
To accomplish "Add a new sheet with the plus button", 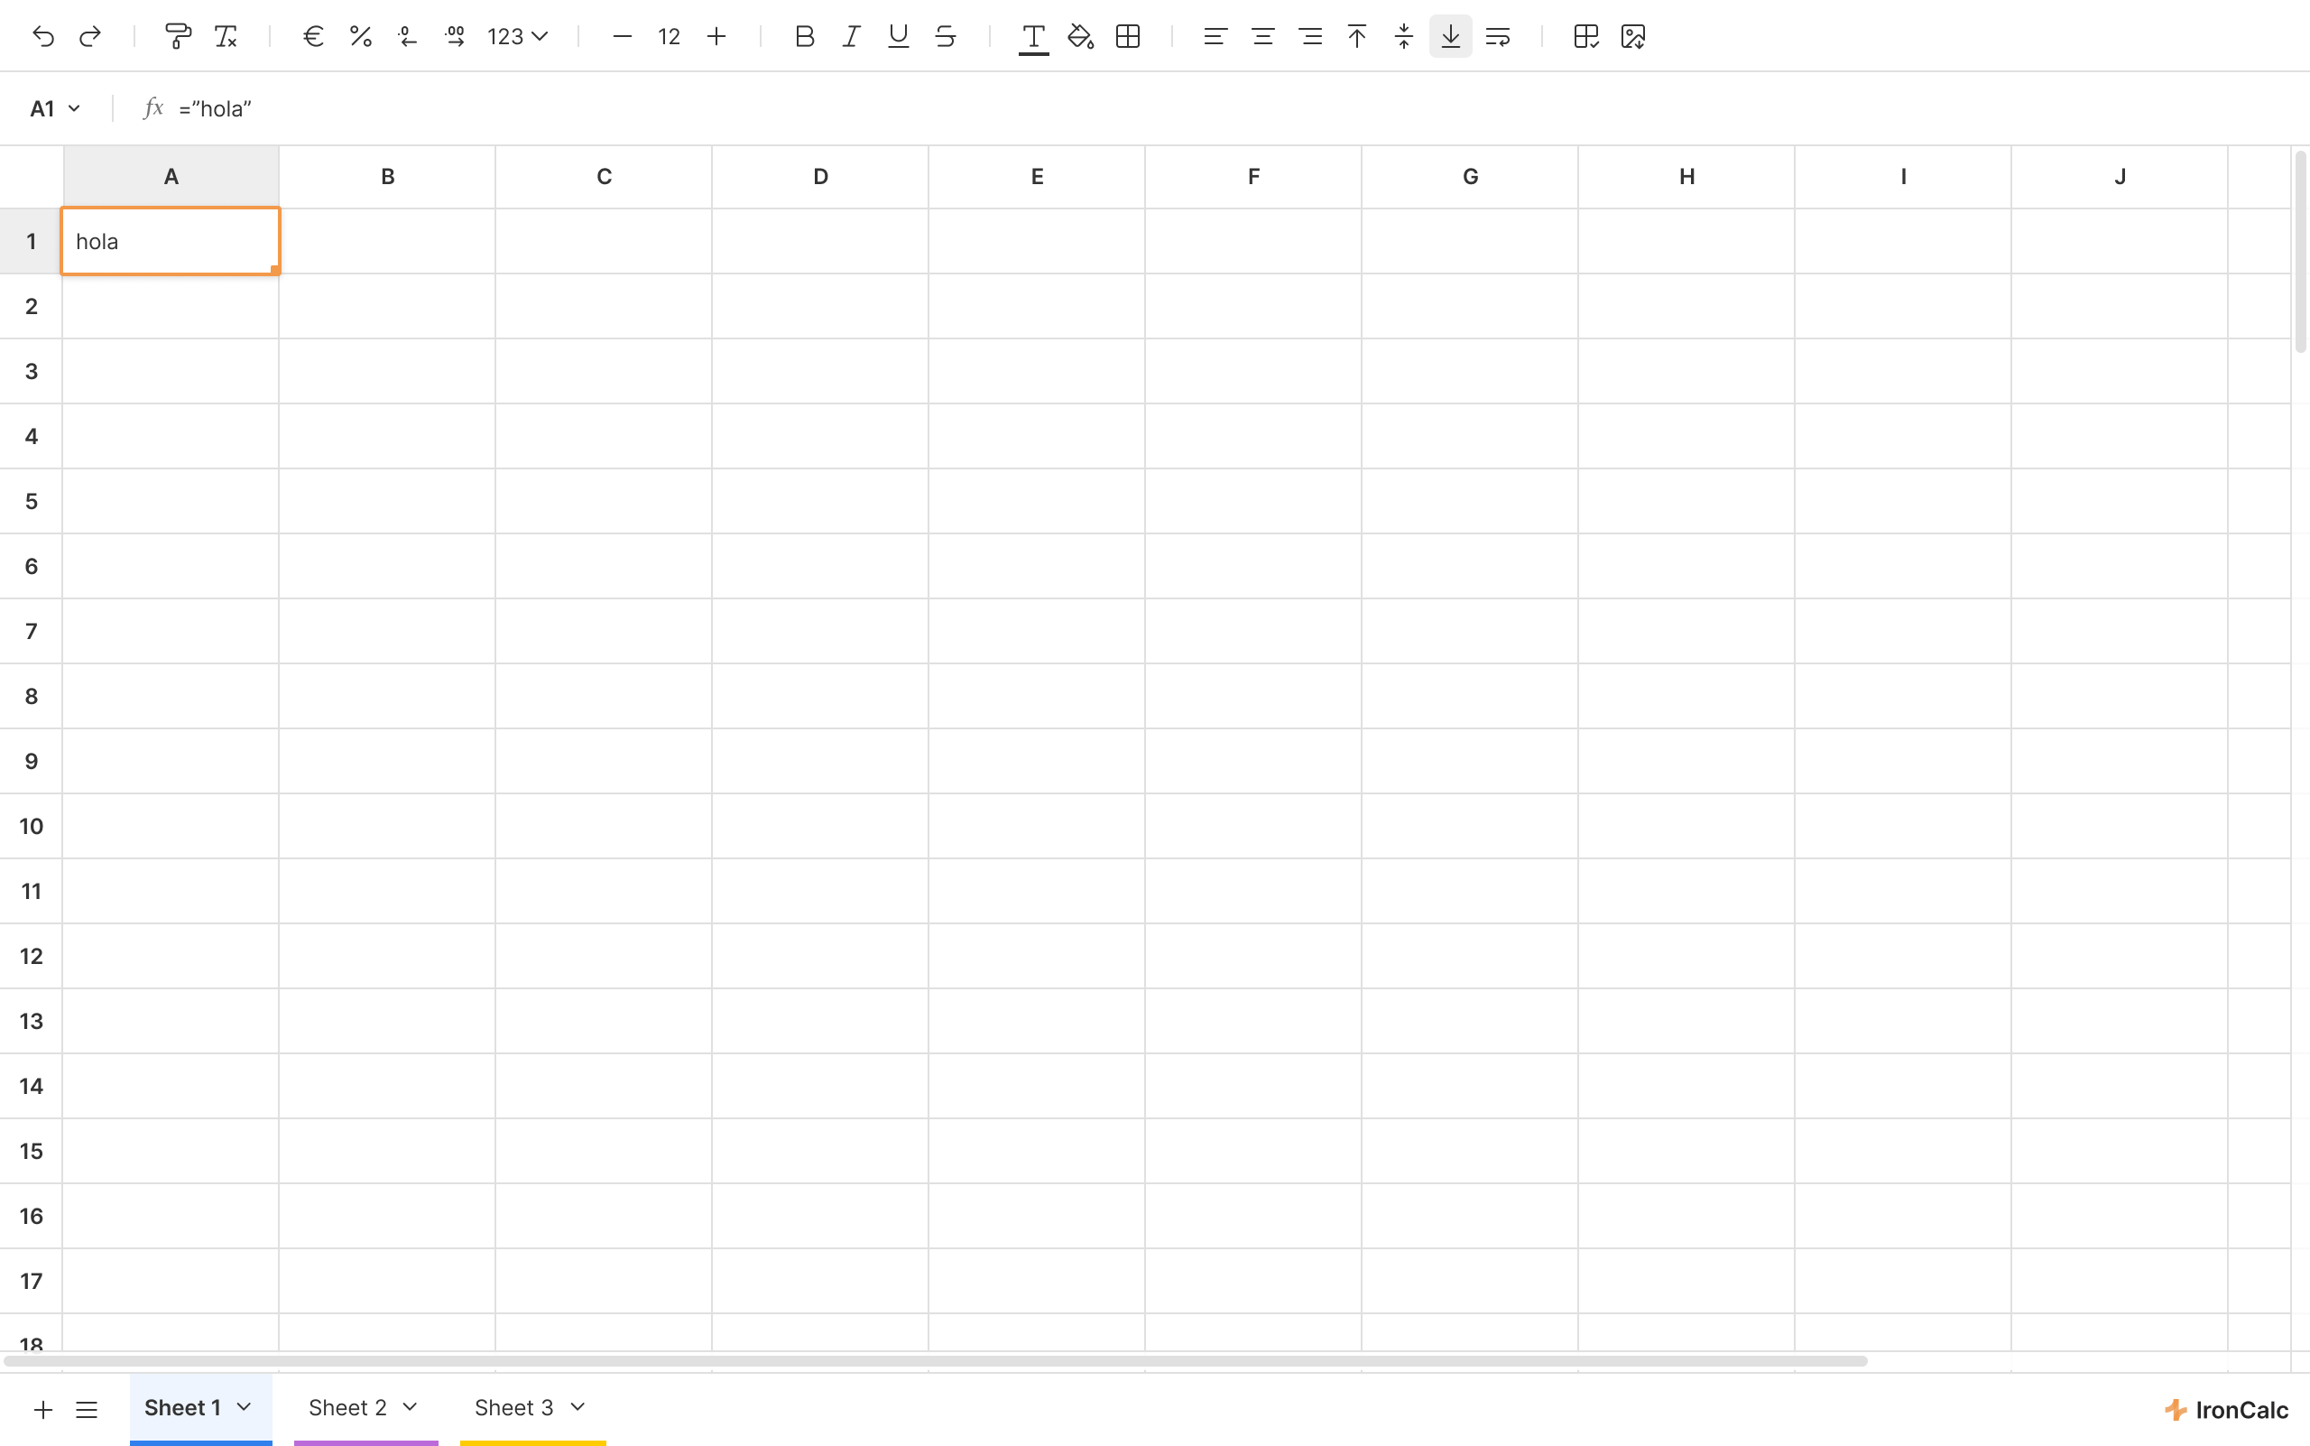I will [42, 1409].
